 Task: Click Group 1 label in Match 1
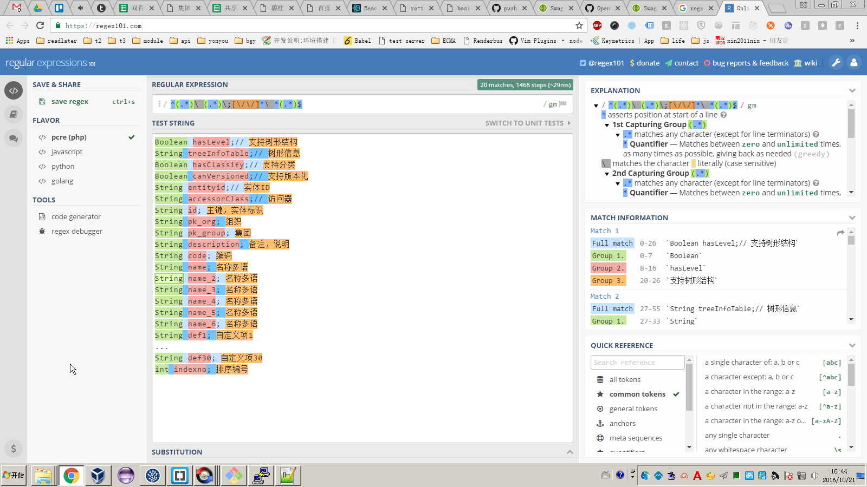coord(608,255)
